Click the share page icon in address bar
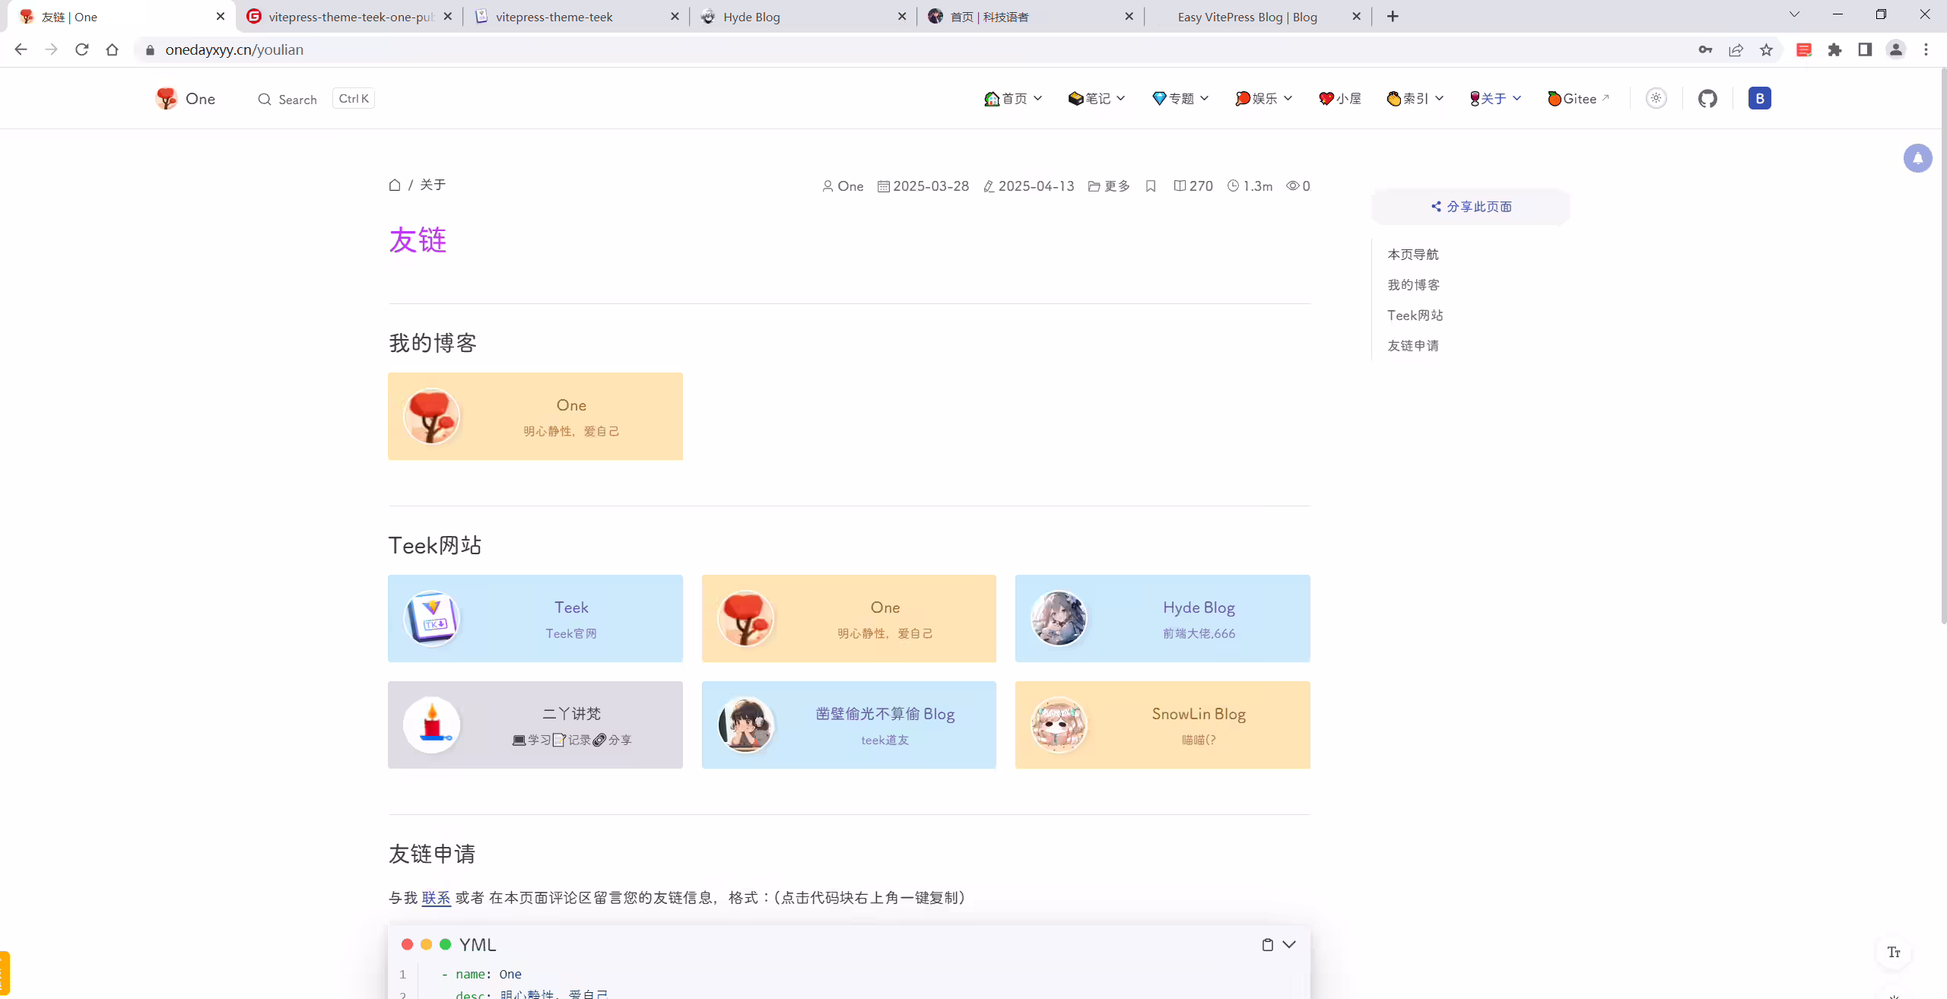The image size is (1947, 999). click(1736, 49)
